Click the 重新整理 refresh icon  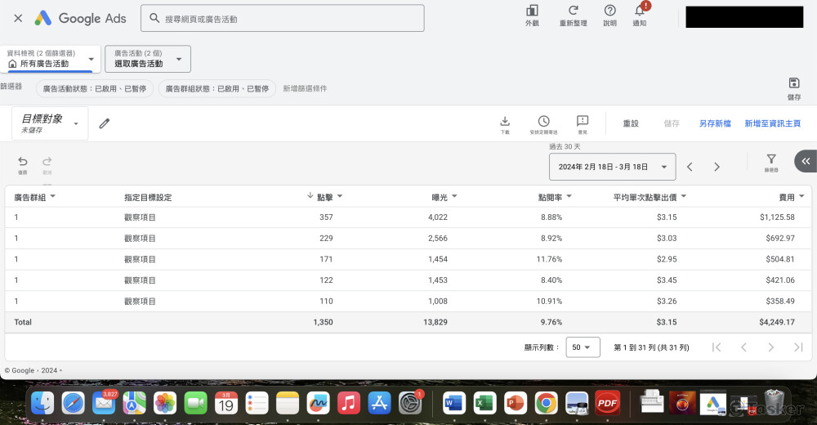[x=573, y=11]
